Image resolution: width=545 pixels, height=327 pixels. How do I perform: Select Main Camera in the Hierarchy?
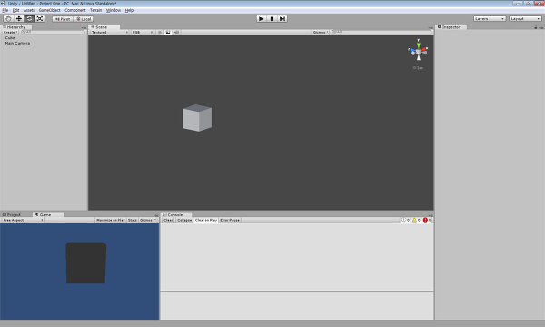pos(17,43)
